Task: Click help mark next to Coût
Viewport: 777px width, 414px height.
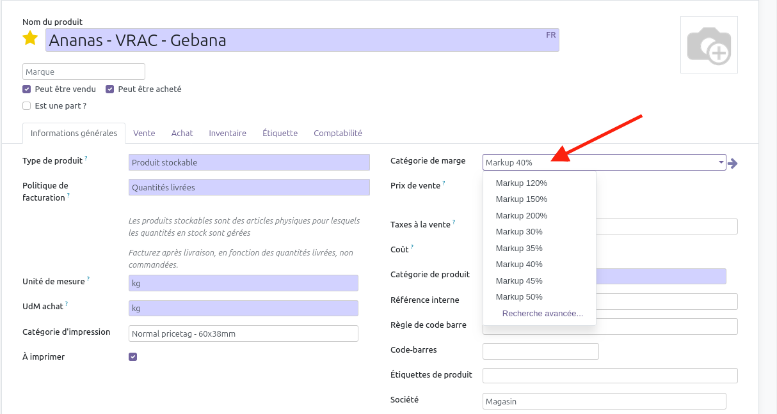Action: [x=412, y=247]
